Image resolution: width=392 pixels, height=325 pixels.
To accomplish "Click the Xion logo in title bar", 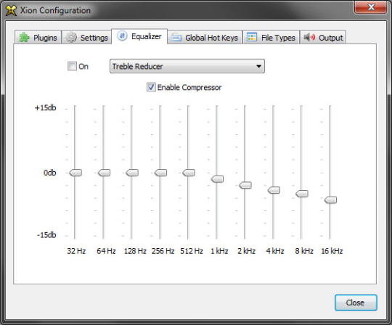I will pos(11,10).
